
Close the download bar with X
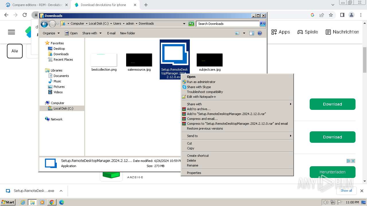(x=362, y=191)
